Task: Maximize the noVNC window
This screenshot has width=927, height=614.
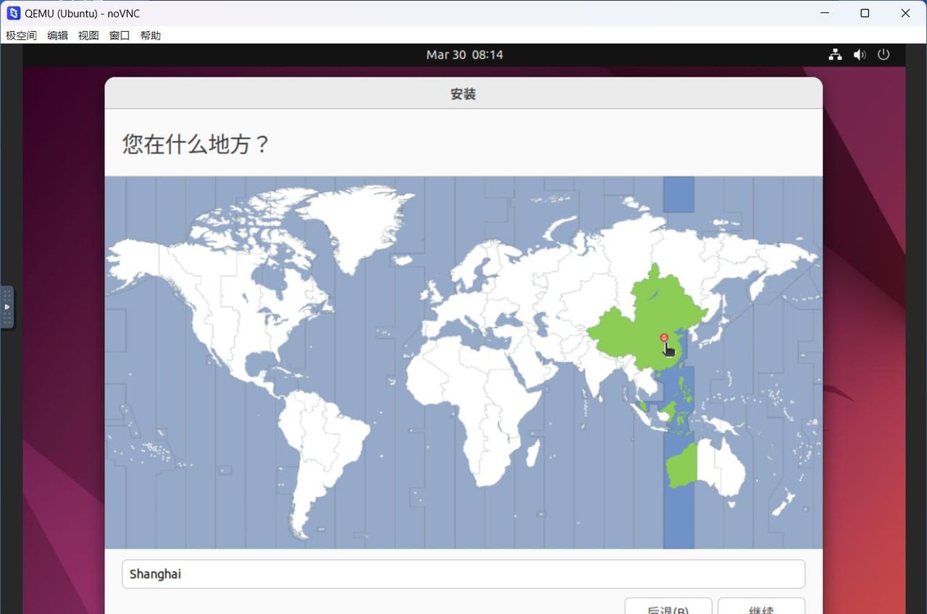Action: coord(865,13)
